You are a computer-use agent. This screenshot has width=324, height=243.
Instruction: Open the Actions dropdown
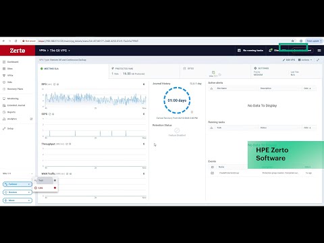coord(305,60)
